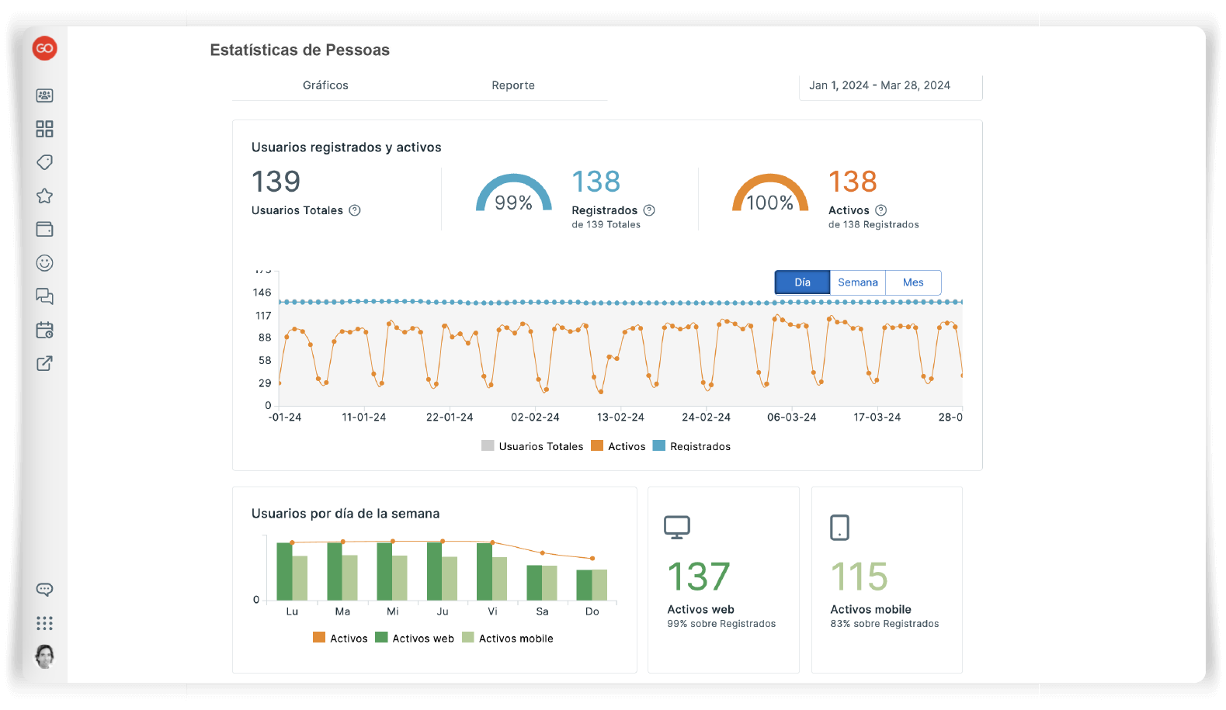Click the user profile avatar
Image resolution: width=1226 pixels, height=710 pixels.
[44, 656]
